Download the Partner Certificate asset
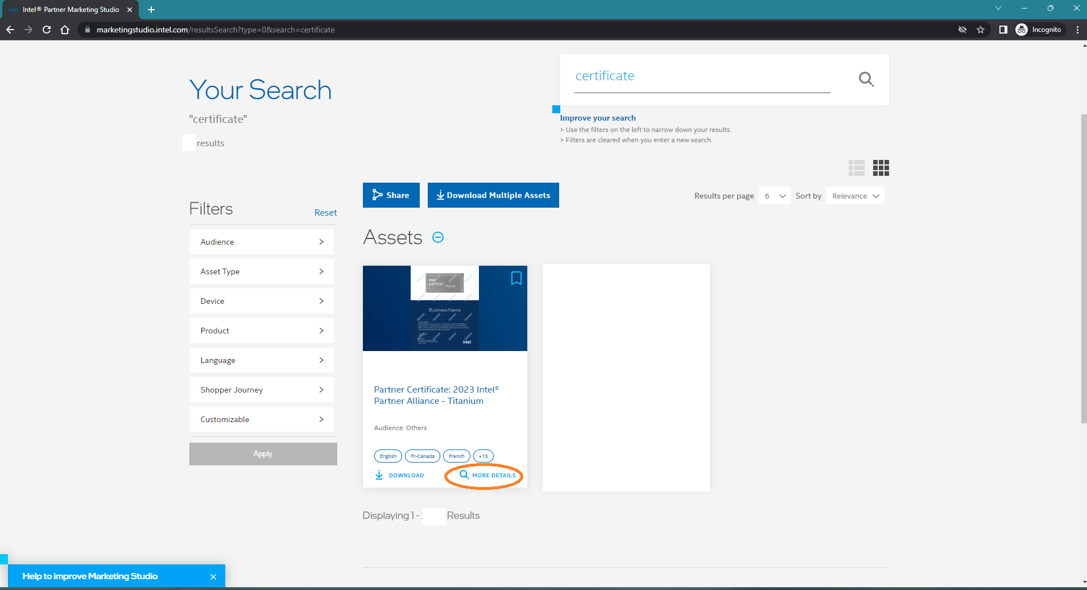1087x590 pixels. click(x=399, y=475)
